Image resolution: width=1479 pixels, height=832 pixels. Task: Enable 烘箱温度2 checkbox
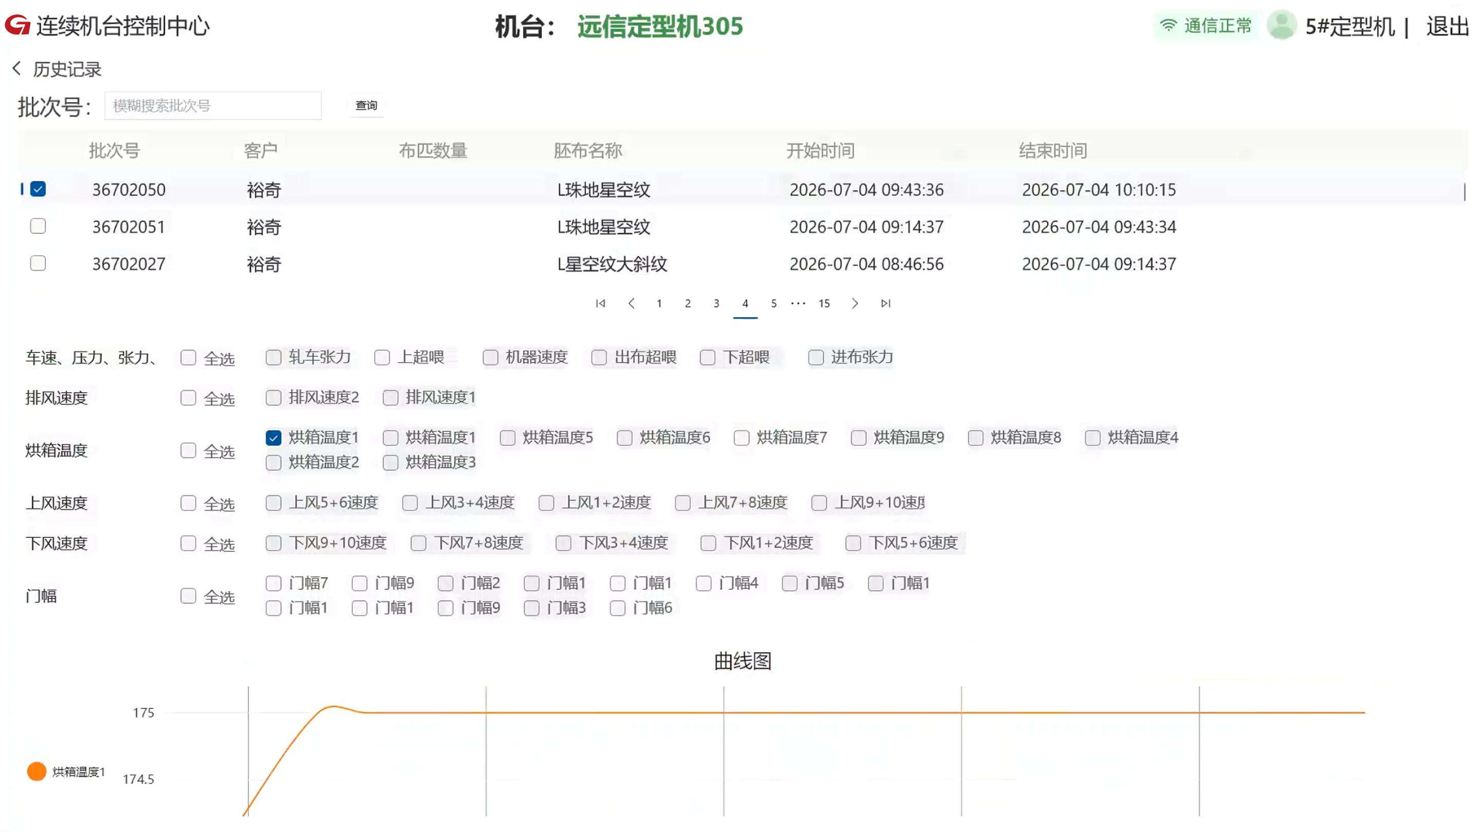point(274,463)
